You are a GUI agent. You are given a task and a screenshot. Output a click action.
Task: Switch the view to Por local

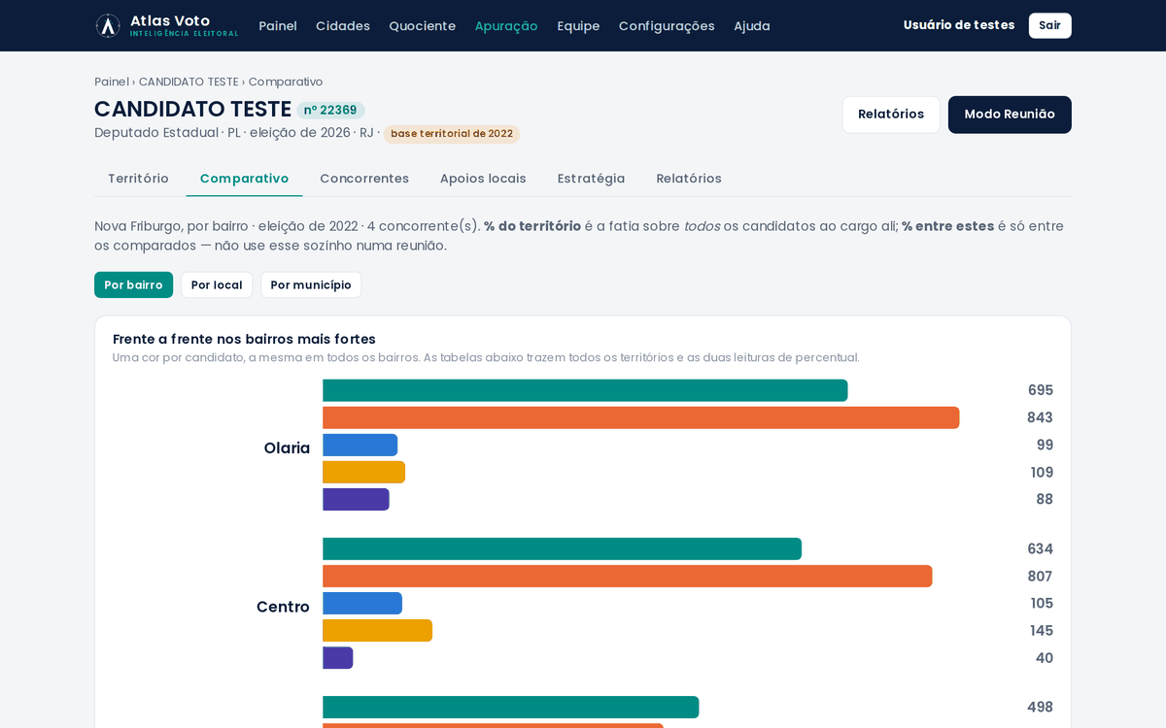(217, 285)
